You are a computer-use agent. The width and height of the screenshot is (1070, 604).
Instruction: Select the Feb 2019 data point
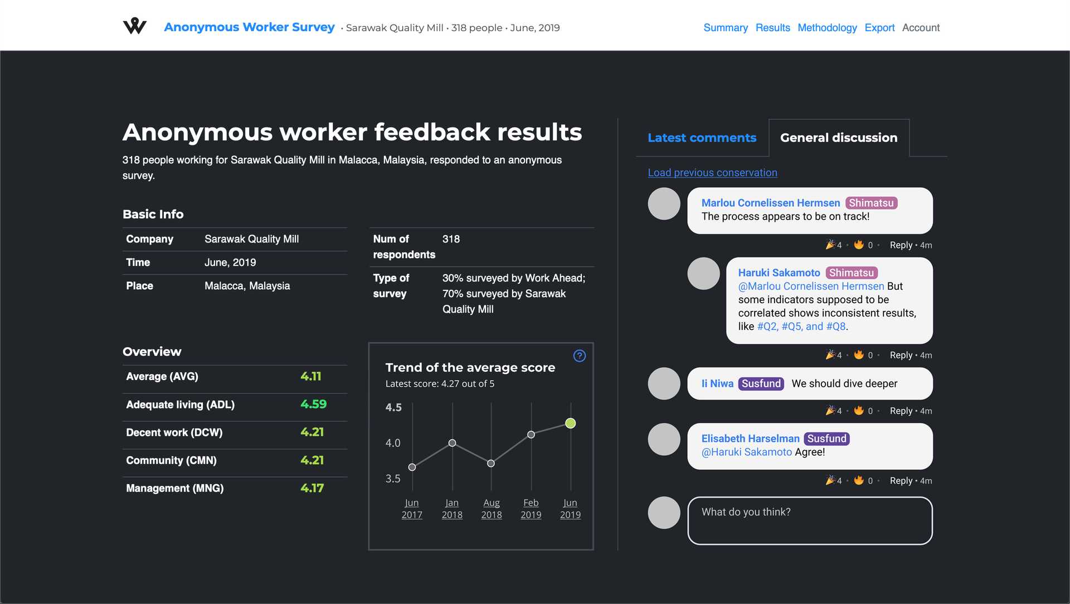531,434
